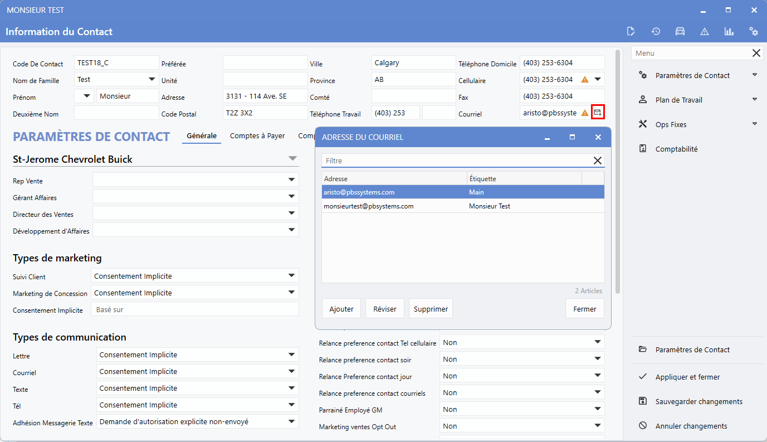The height and width of the screenshot is (442, 767).
Task: Select the aristo@pbssystems.com row
Action: click(x=463, y=192)
